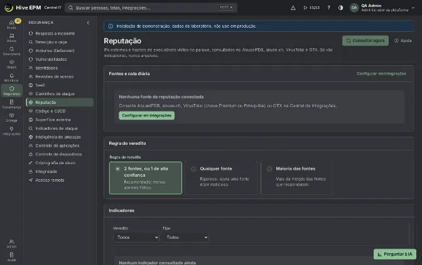Open the Mapas rail icon
This screenshot has width=422, height=265.
click(11, 64)
